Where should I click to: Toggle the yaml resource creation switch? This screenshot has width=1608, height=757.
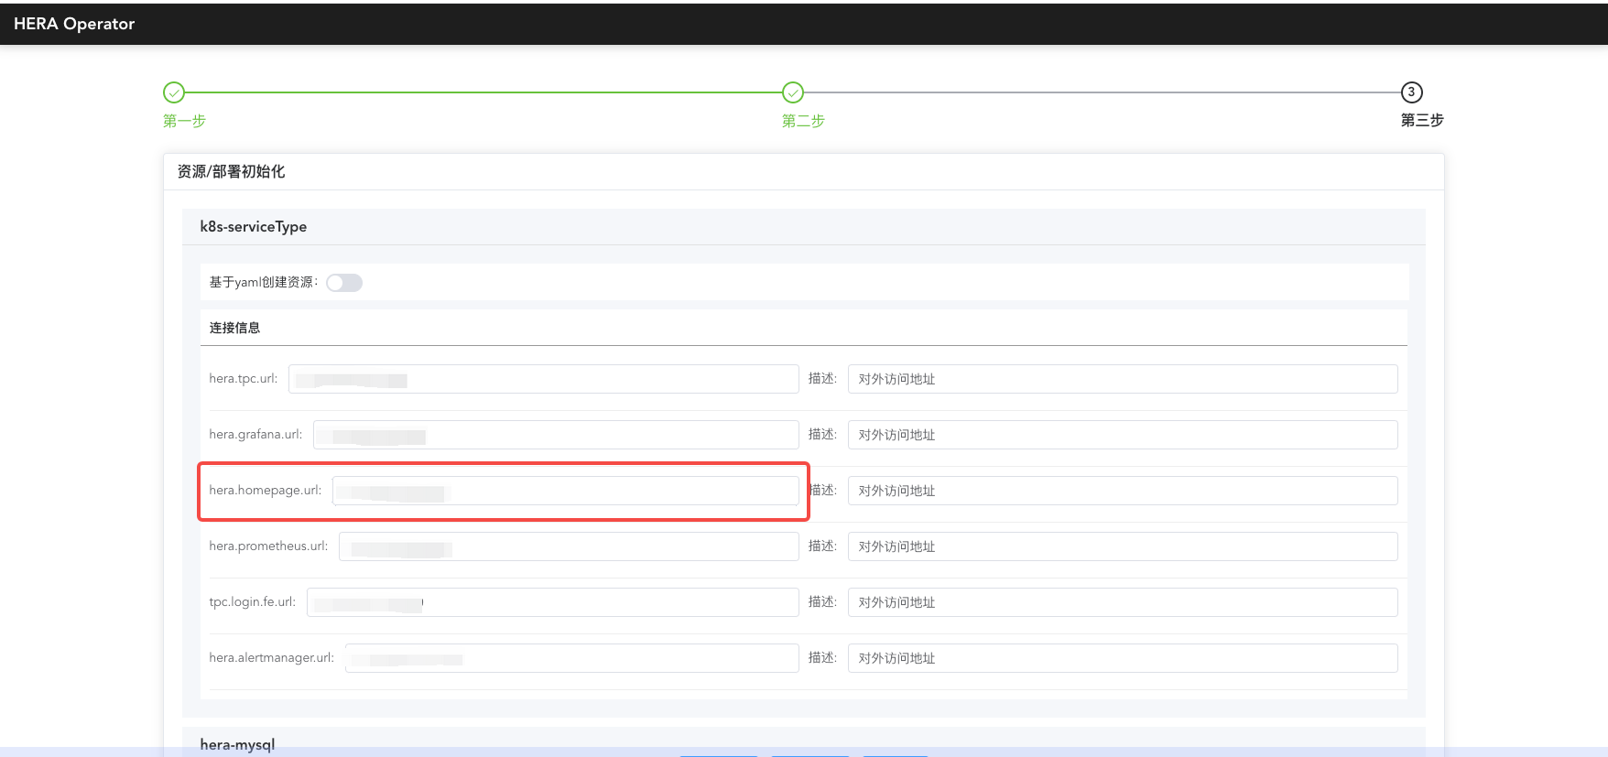point(344,283)
